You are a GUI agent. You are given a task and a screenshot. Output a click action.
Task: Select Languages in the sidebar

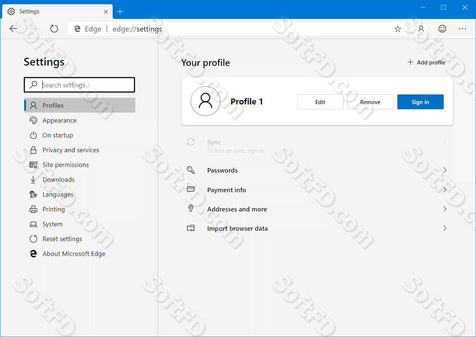(80, 194)
